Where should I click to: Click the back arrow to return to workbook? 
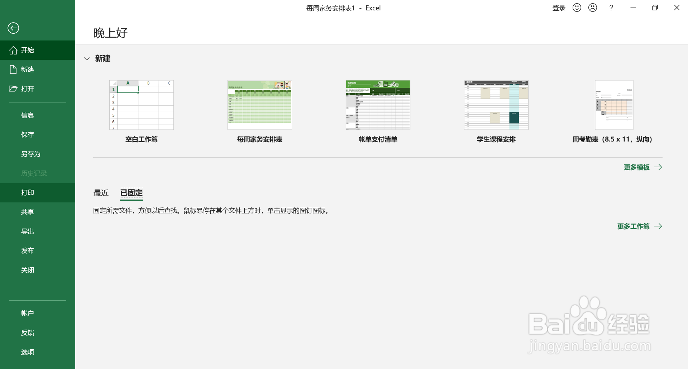[13, 28]
